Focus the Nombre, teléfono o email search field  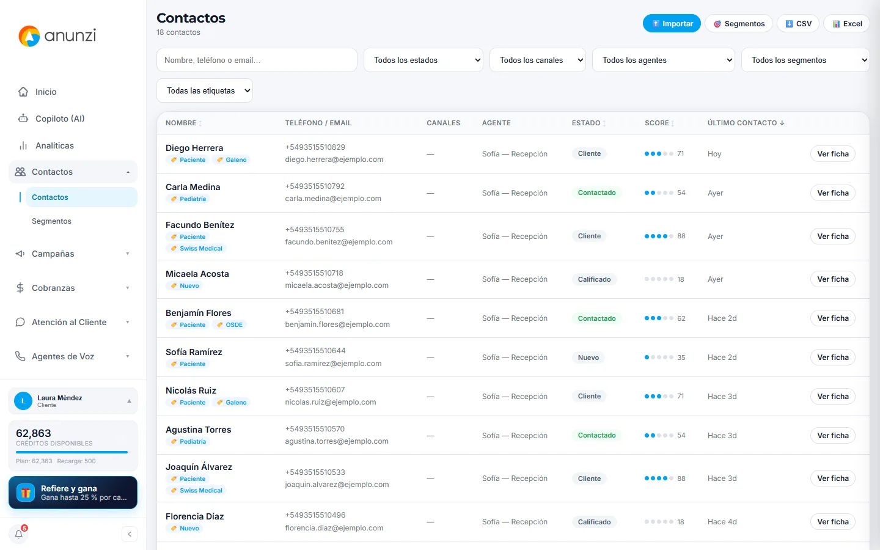point(257,60)
